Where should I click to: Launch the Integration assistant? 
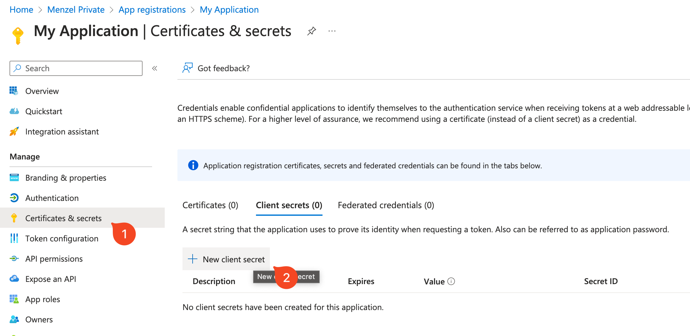62,132
